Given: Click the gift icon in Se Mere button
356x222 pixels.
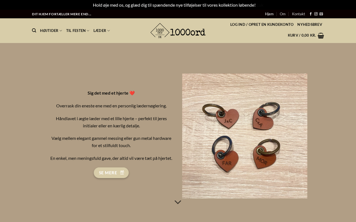Looking at the screenshot, I should click(x=122, y=173).
